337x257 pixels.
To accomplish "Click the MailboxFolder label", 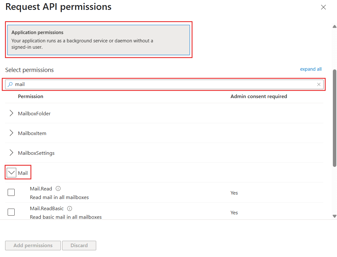I will (34, 113).
